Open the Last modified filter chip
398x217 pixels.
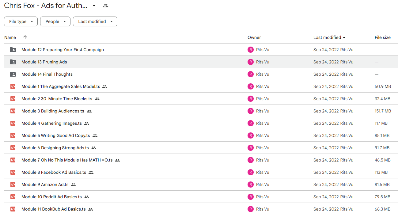point(95,21)
